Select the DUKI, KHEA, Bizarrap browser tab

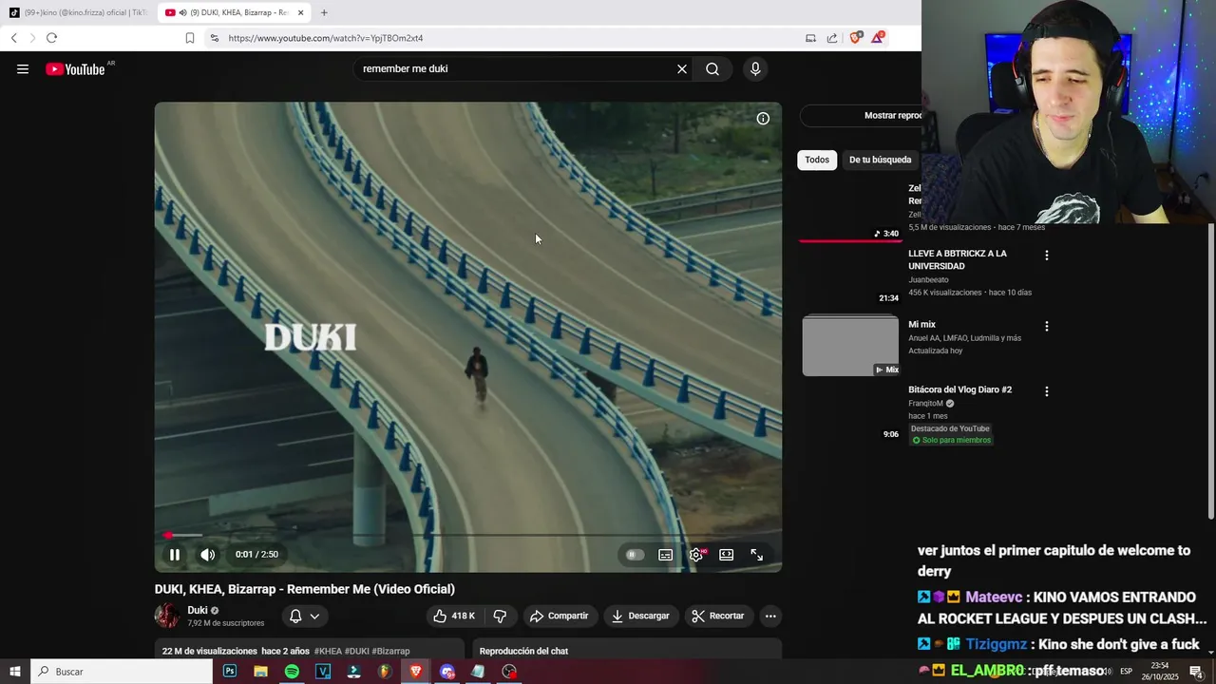(x=233, y=12)
